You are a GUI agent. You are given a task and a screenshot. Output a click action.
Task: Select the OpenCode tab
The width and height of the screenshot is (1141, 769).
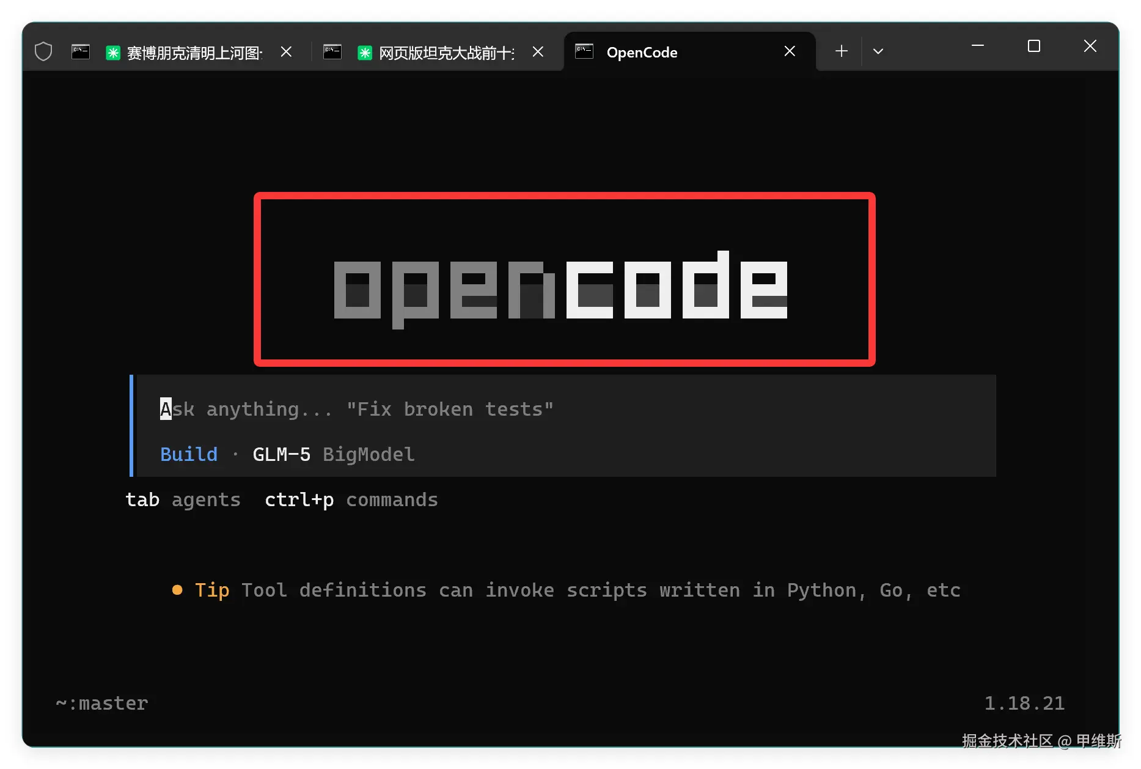click(x=689, y=52)
